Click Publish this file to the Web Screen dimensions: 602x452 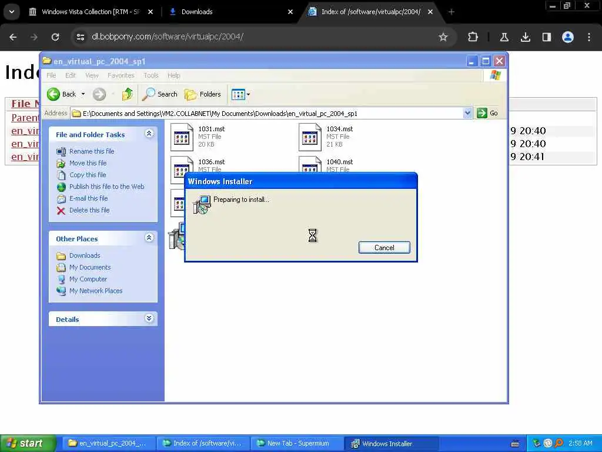(107, 187)
